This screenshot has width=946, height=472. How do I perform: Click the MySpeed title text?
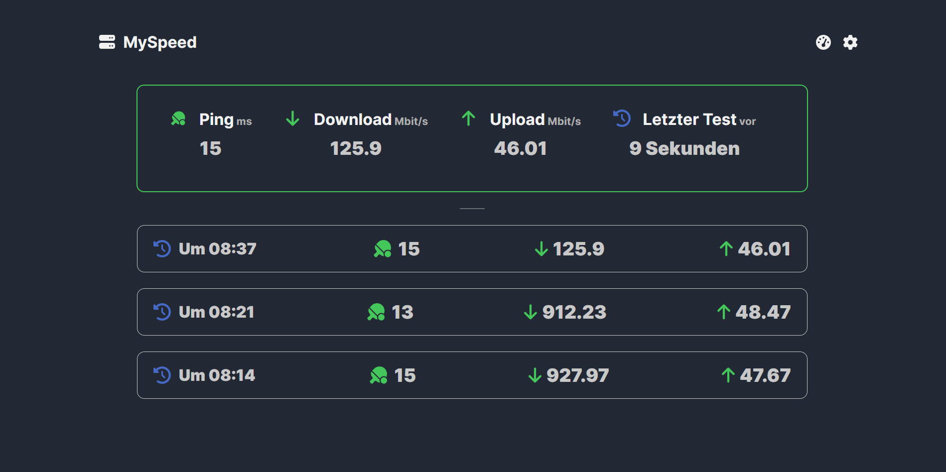tap(160, 42)
